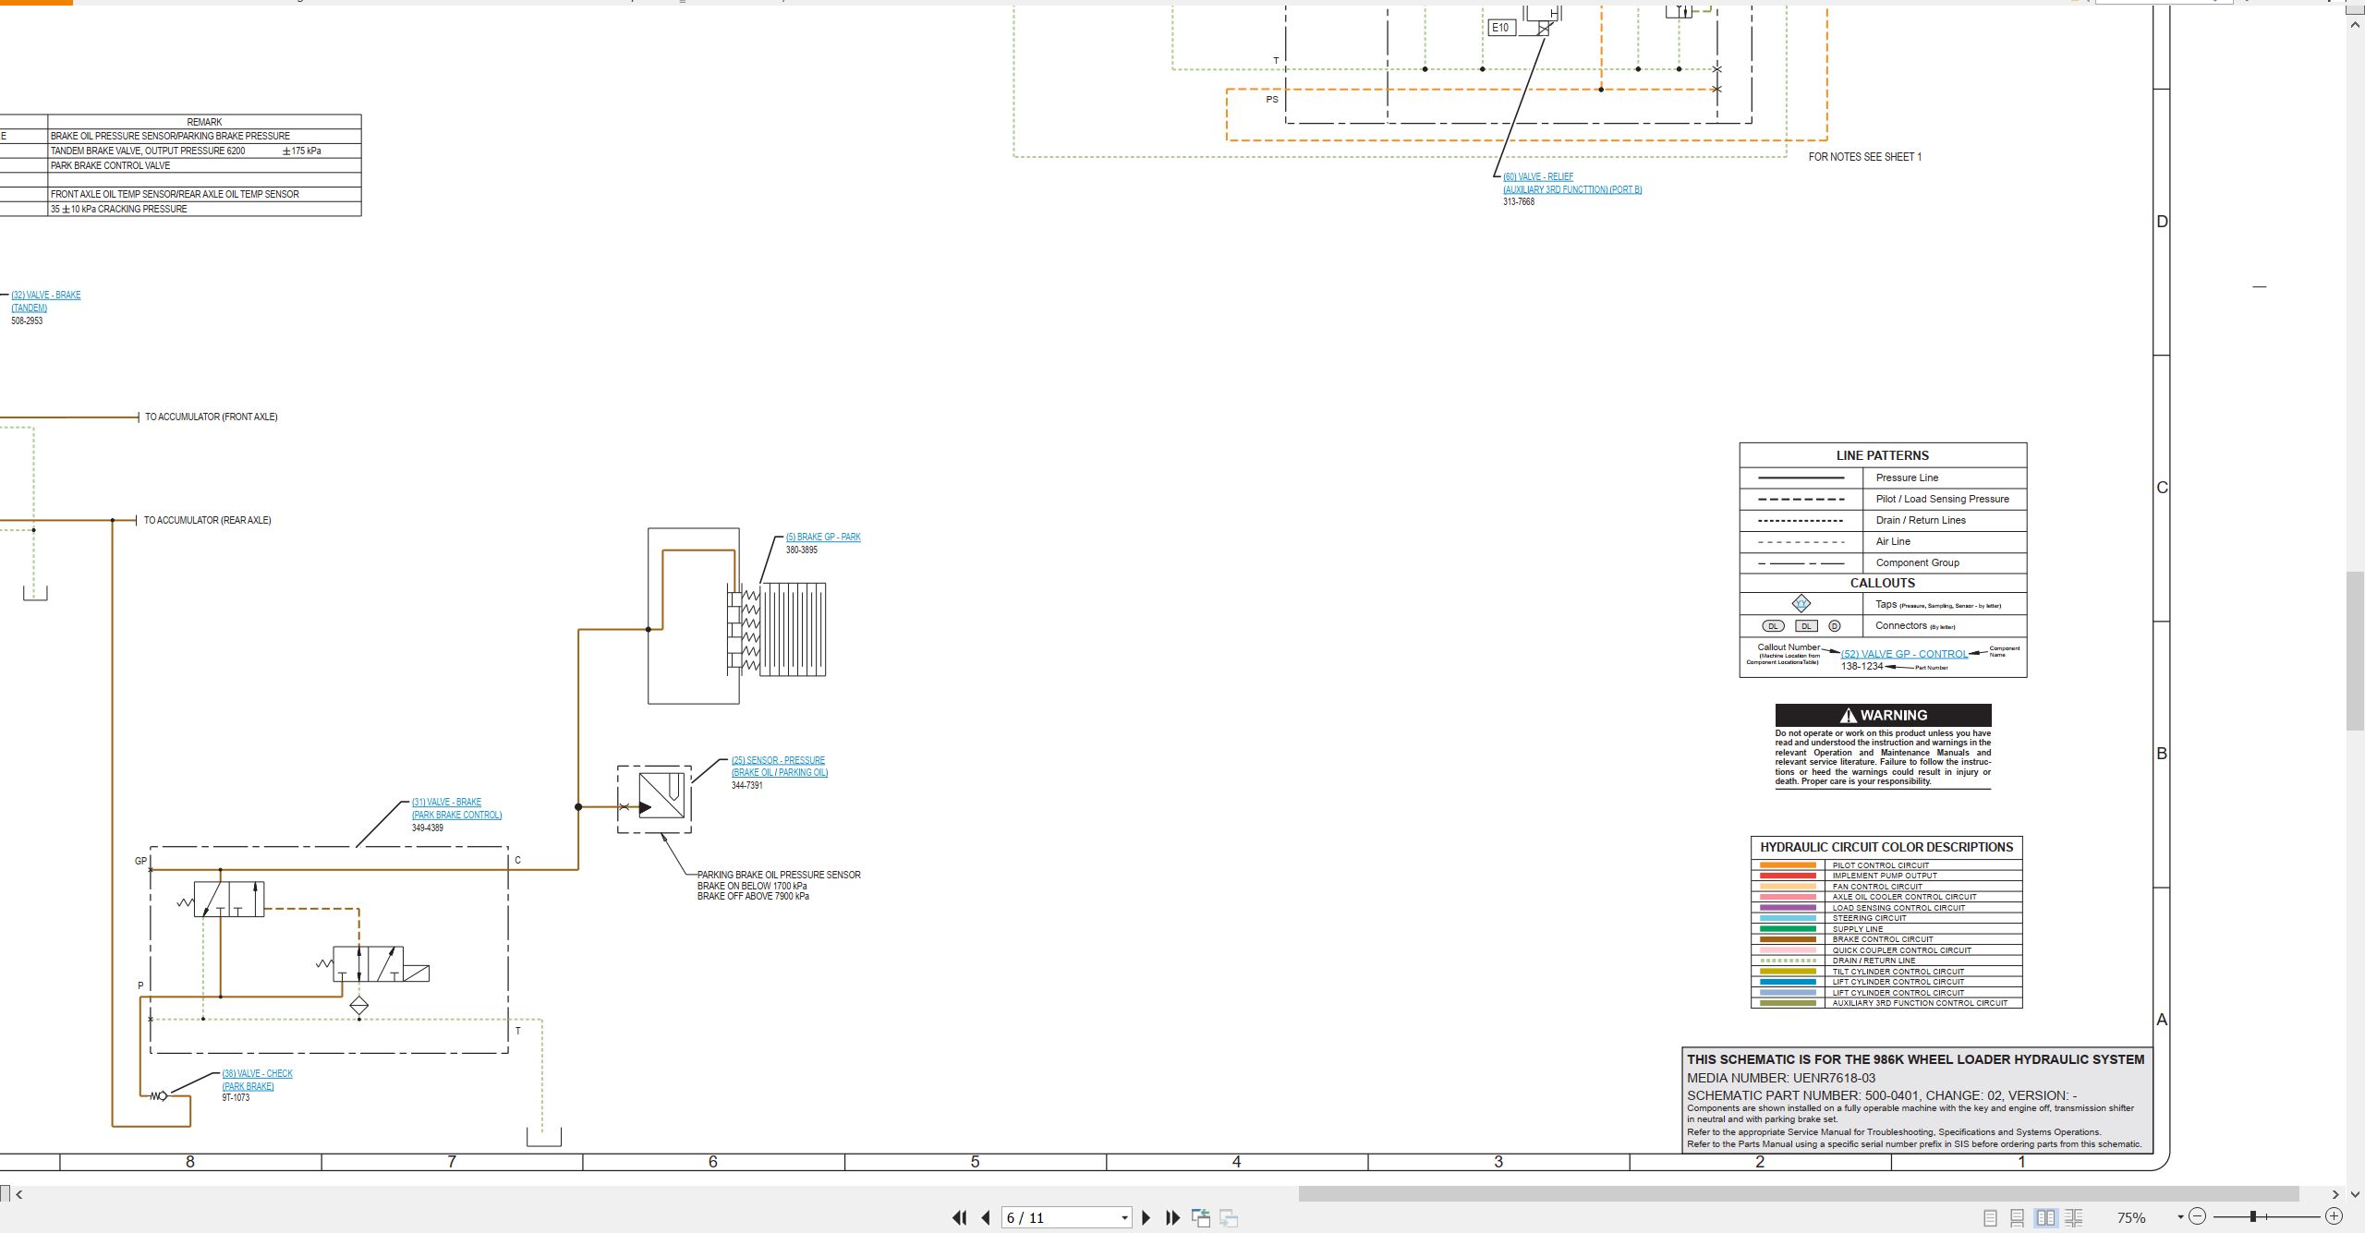The image size is (2365, 1233).
Task: Click the Pilot / Load Sensing Pressure legend row
Action: tap(1883, 499)
